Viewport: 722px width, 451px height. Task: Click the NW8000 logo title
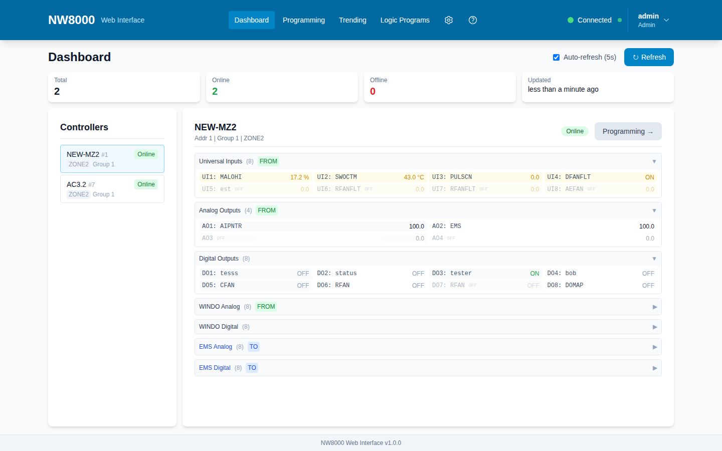point(71,20)
